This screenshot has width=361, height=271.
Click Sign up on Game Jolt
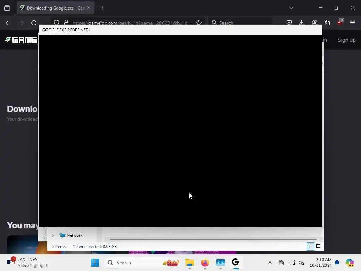coord(347,40)
